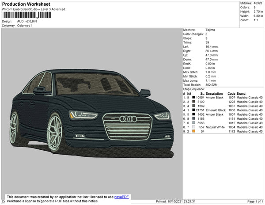Image resolution: width=265 pixels, height=205 pixels.
Task: Select Madeira Classic 40 in the 1172 row
Action: tap(250, 131)
